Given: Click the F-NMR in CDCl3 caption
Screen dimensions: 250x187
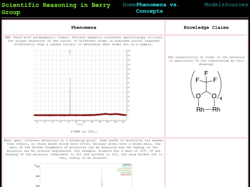Looking at the screenshot, I should click(83, 132).
